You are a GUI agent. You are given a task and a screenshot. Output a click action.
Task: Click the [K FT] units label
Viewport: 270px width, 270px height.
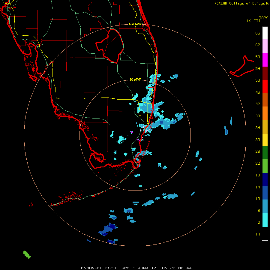click(253, 21)
